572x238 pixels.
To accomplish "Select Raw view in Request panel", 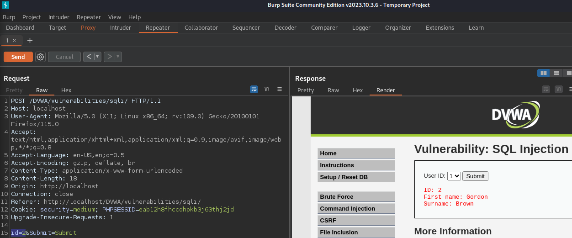I will (x=42, y=90).
